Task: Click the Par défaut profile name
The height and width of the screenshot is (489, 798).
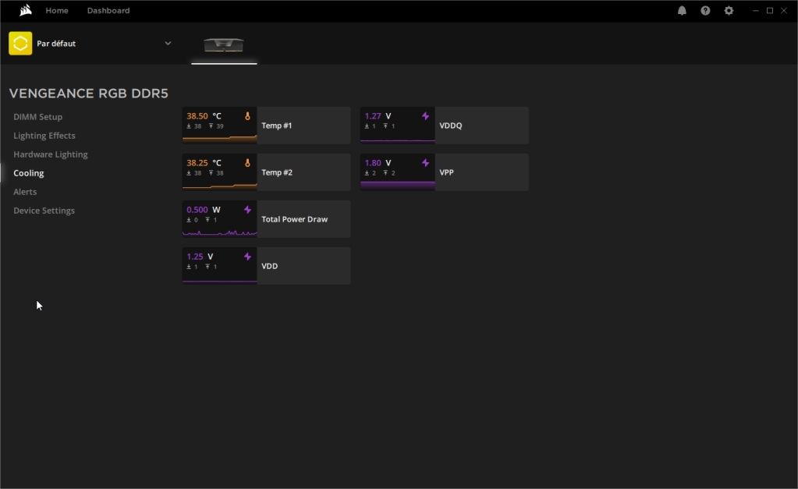Action: [56, 44]
